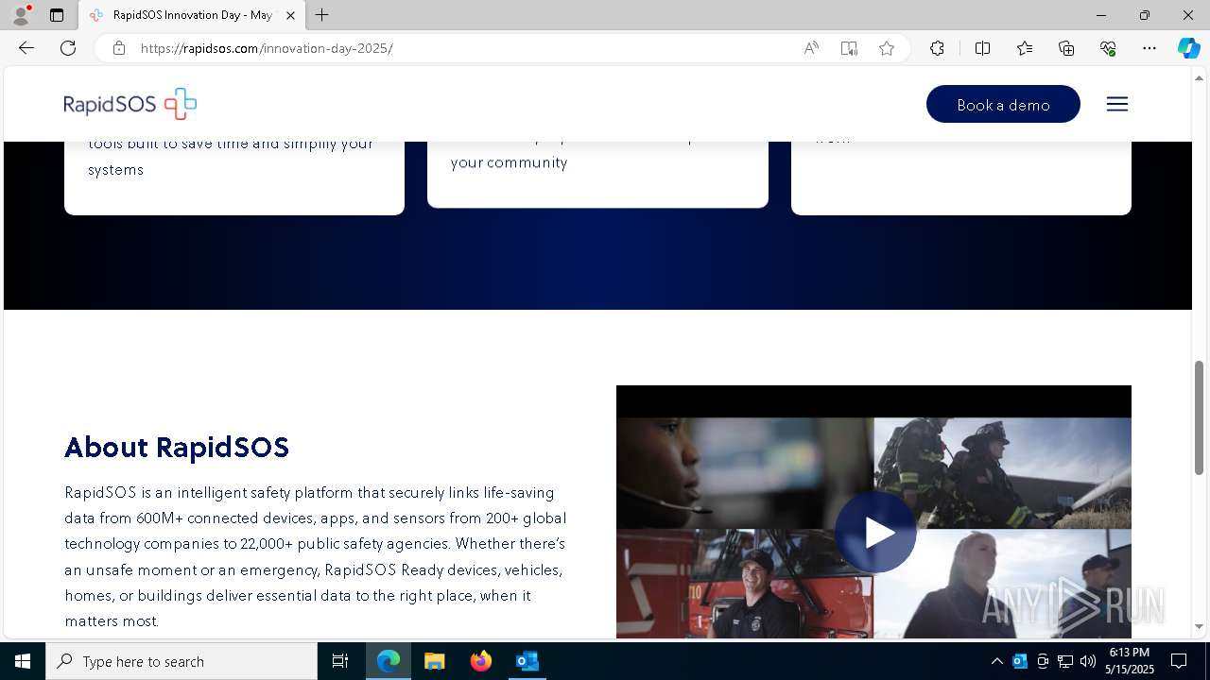Open Microsoft Edge from taskbar
This screenshot has height=680, width=1210.
point(389,661)
